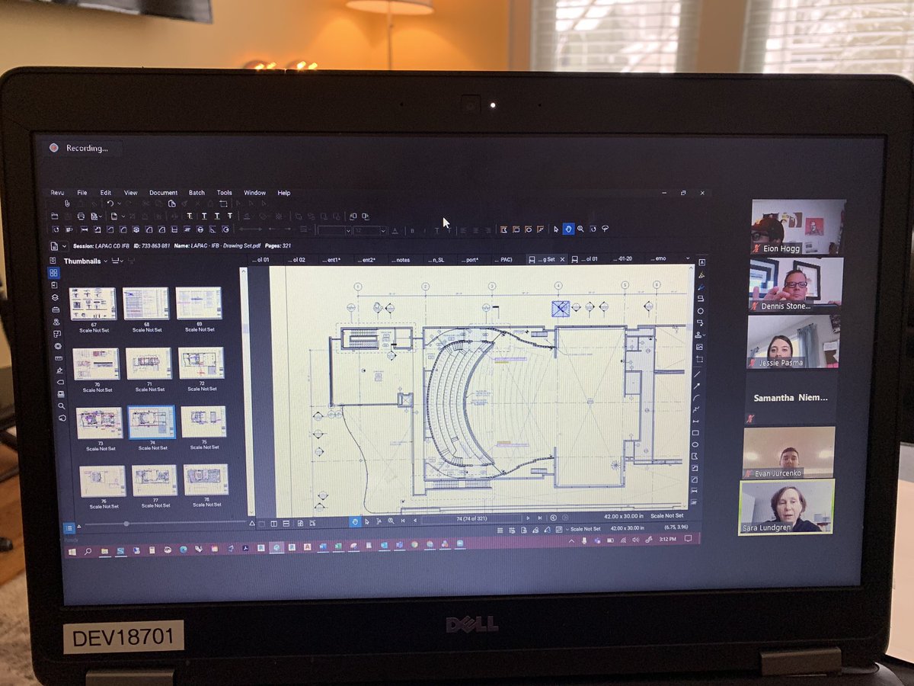The width and height of the screenshot is (914, 686).
Task: Activate the Zoom magnifier tool in top toolbar
Action: coord(580,229)
